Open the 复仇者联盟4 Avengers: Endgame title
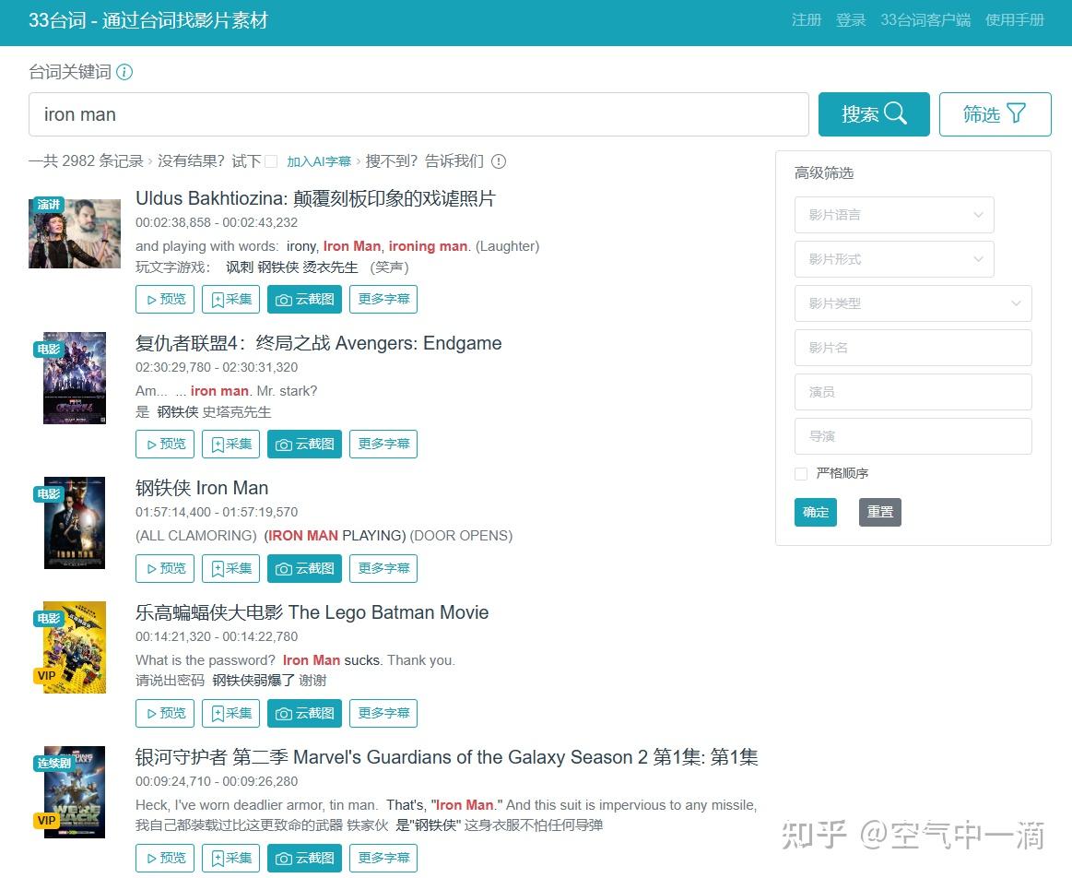 point(319,343)
